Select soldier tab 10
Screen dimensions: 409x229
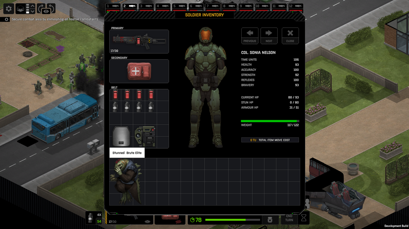click(263, 7)
